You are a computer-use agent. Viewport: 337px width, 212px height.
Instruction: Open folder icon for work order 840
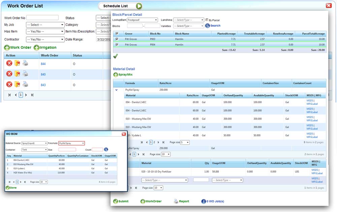tap(17, 74)
